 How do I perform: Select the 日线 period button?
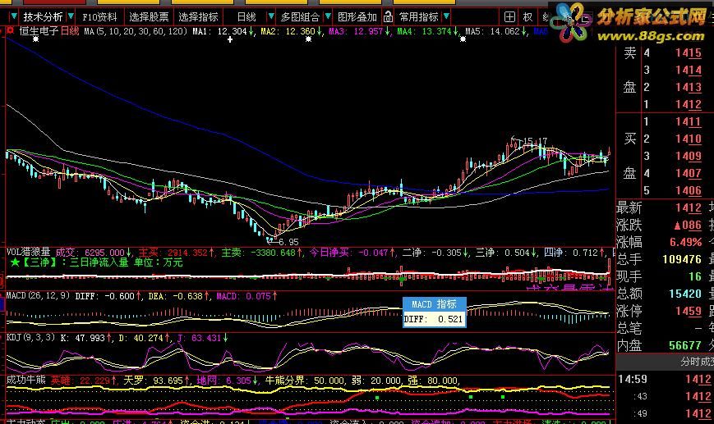[246, 17]
